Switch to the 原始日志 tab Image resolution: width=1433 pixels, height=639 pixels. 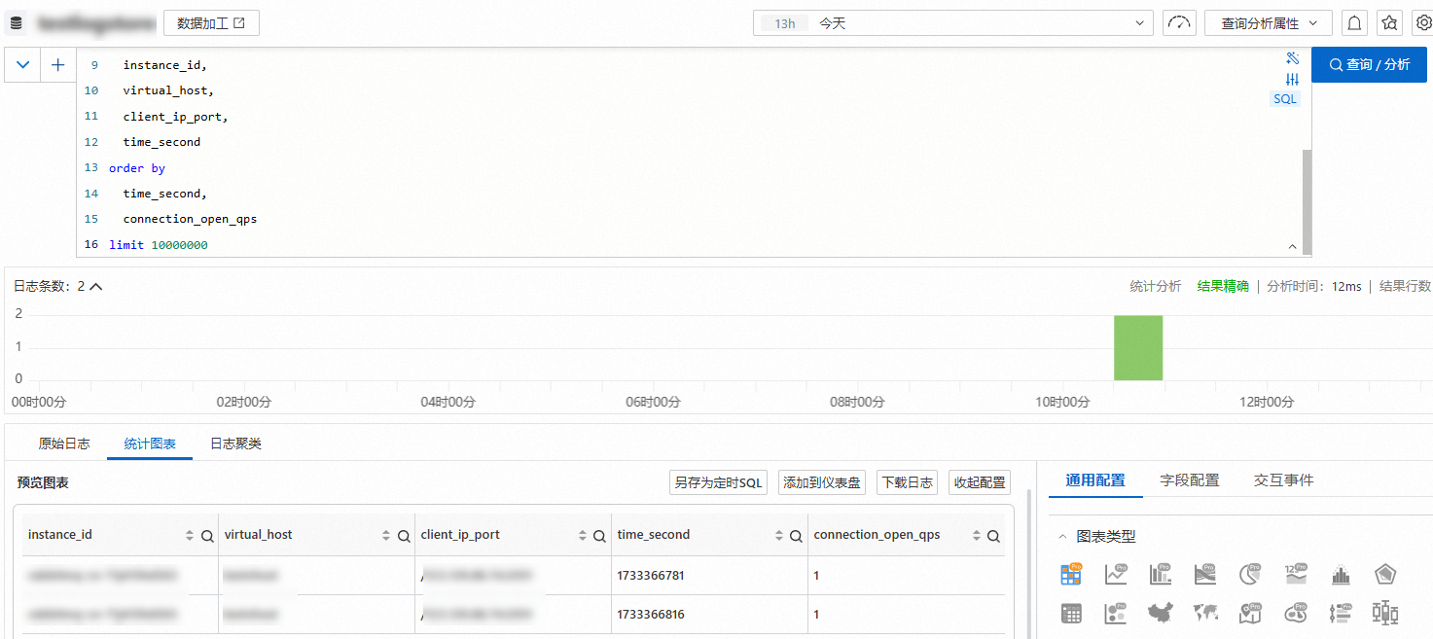(x=64, y=444)
